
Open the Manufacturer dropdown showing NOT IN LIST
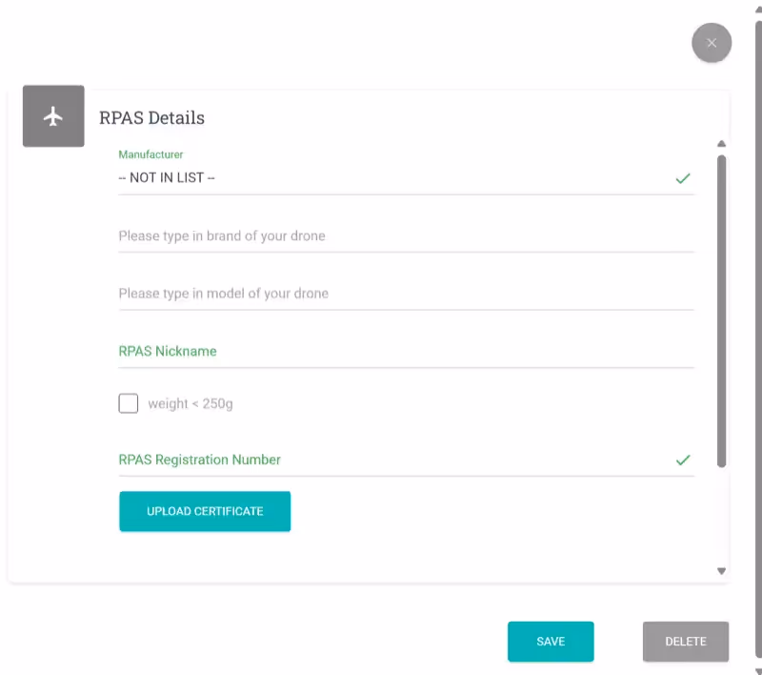(381, 178)
